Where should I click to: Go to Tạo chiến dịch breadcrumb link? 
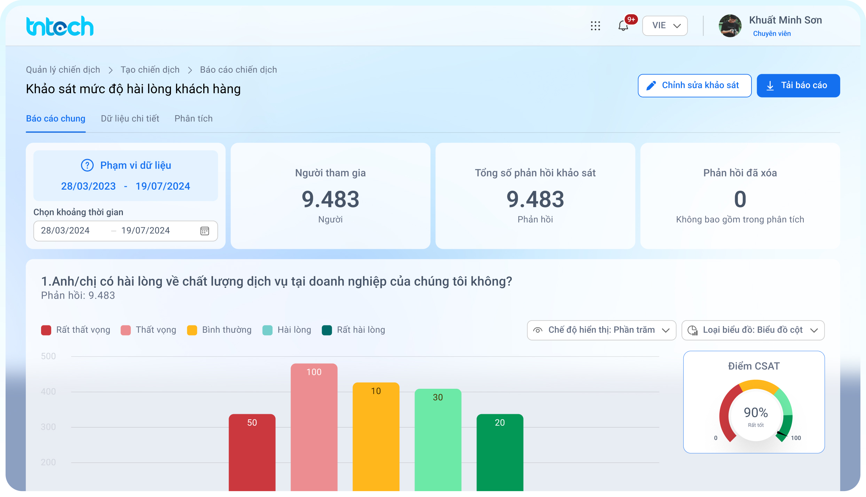tap(150, 70)
